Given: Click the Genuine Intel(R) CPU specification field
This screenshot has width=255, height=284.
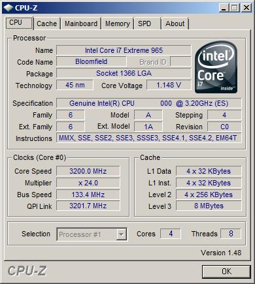Looking at the screenshot, I should click(149, 103).
